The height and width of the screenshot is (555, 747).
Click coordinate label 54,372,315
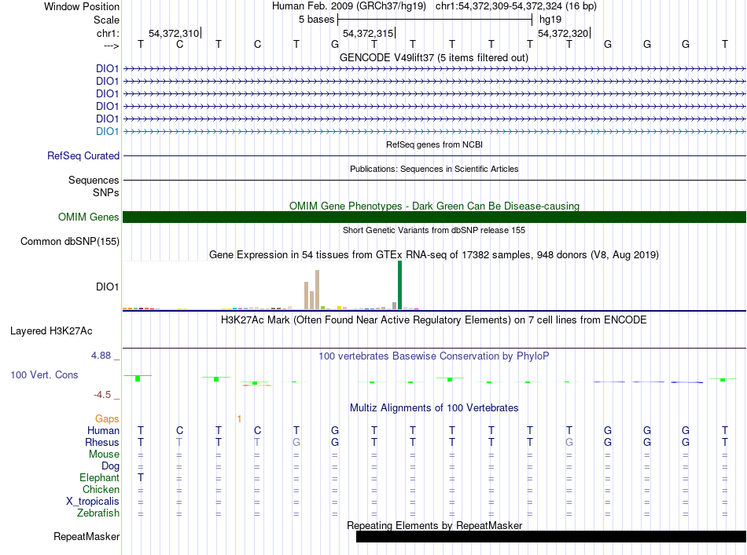tap(368, 33)
